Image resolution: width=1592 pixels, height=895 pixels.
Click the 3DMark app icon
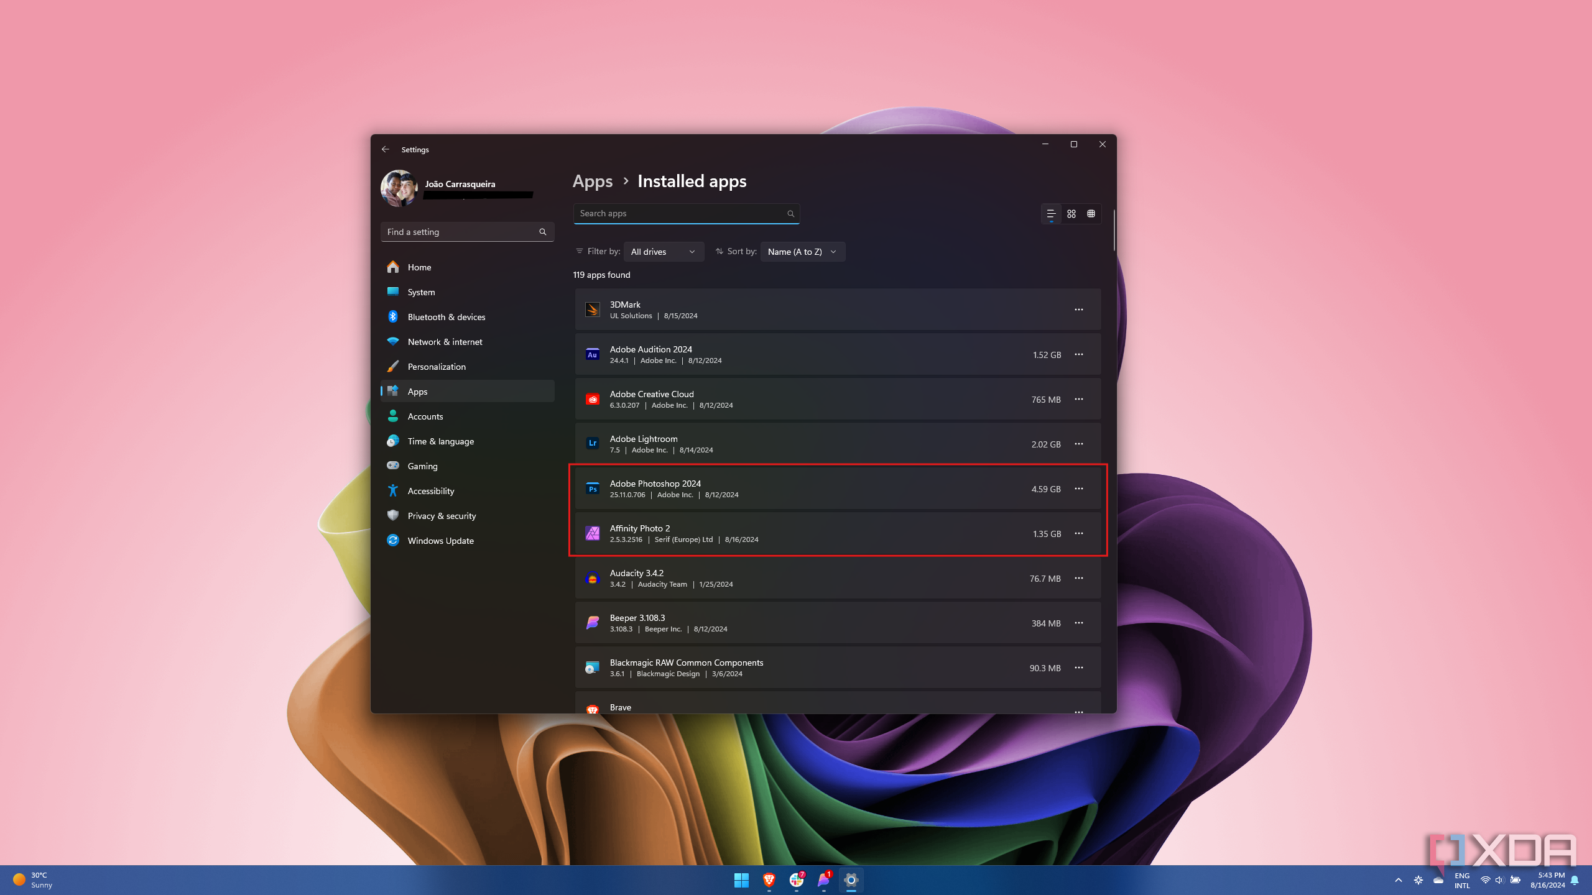592,309
